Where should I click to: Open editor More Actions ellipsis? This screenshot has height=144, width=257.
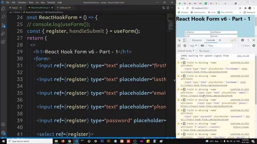tap(172, 8)
